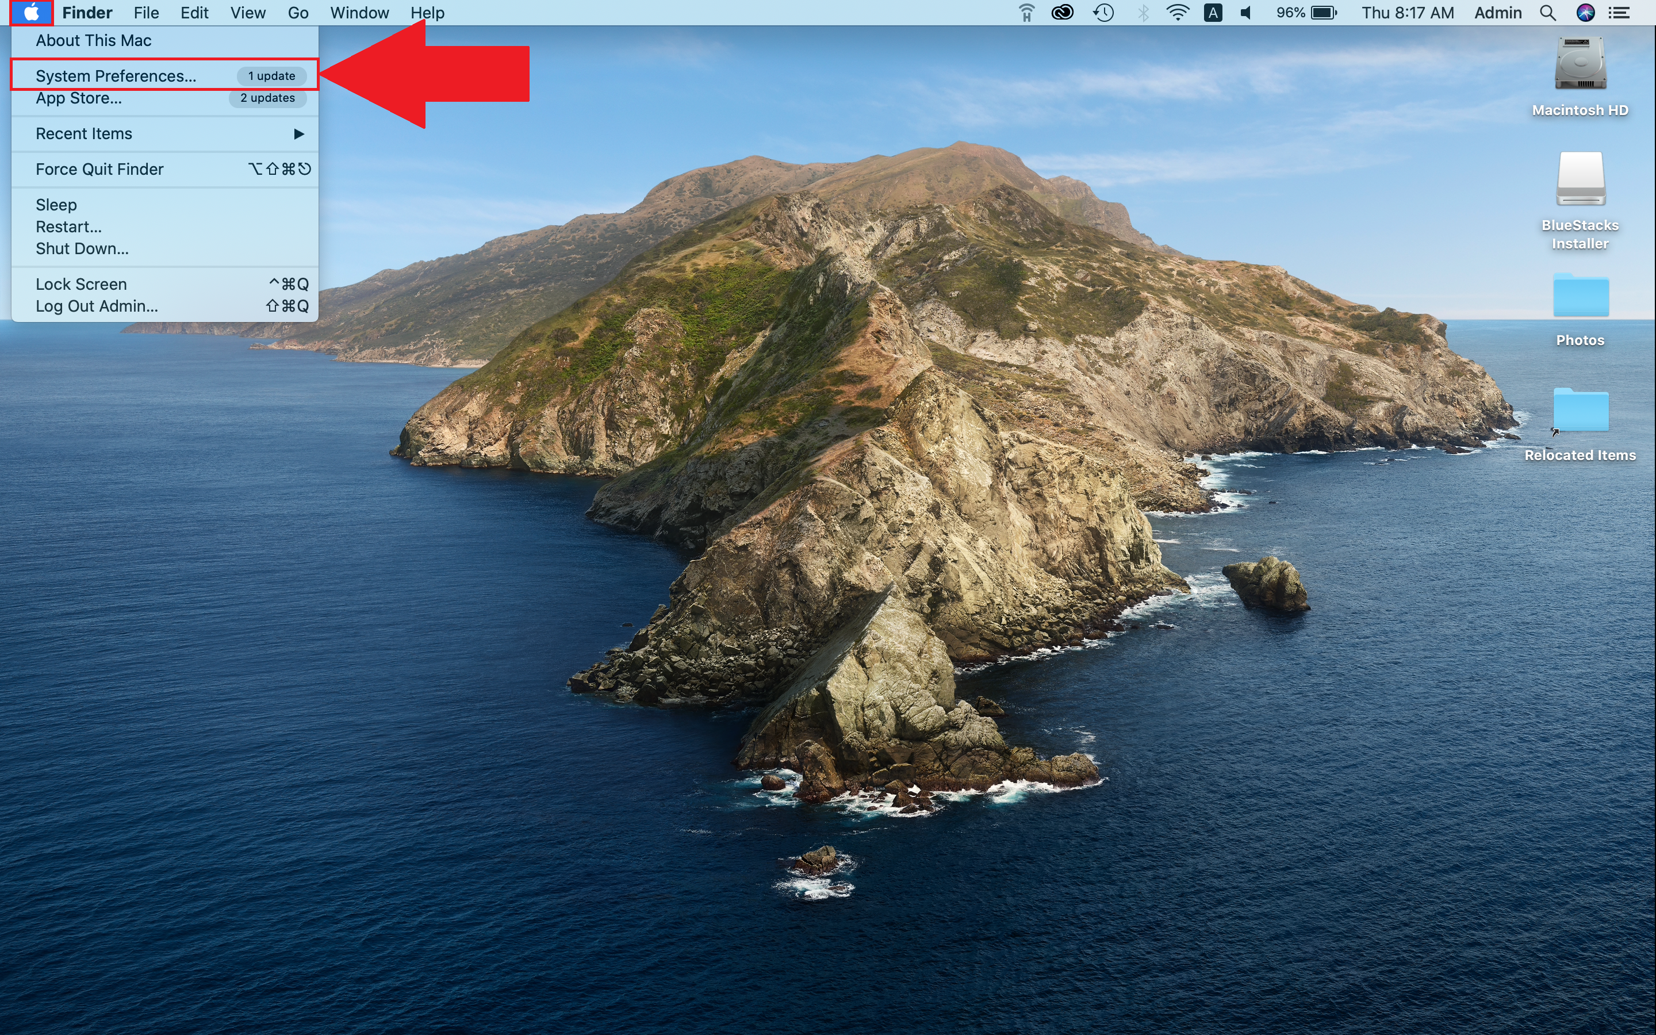Expand the Recent Items submenu
1656x1035 pixels.
pyautogui.click(x=165, y=133)
